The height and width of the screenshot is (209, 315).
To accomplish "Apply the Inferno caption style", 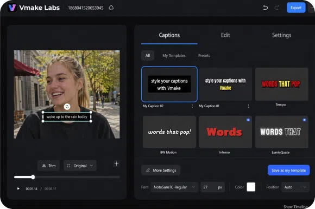I will coord(225,132).
